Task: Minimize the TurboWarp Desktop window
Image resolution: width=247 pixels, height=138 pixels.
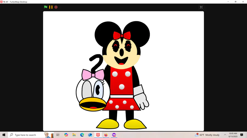Action: (228, 2)
